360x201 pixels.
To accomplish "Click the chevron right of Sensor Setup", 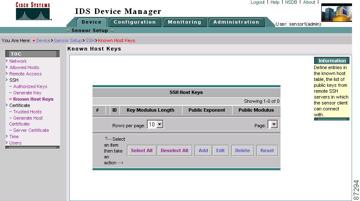I will point(112,31).
